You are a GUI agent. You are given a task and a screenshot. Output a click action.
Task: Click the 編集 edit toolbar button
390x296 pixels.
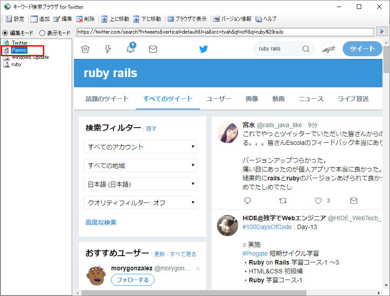(x=62, y=19)
